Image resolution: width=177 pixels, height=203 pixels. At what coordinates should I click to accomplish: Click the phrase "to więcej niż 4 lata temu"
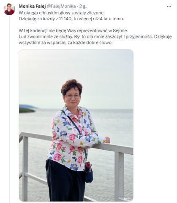click(x=99, y=19)
